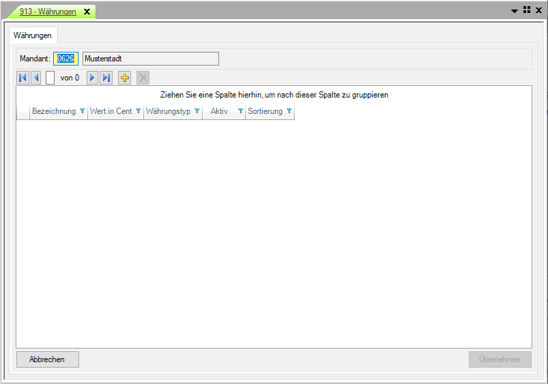
Task: Open filter for Sortierung column
Action: pyautogui.click(x=289, y=111)
